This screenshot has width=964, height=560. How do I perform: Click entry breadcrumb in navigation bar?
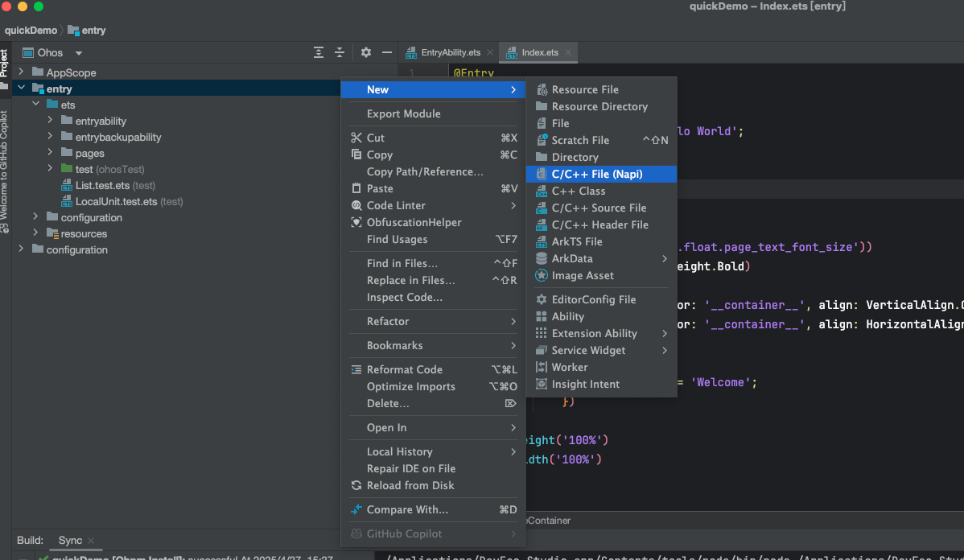click(87, 30)
